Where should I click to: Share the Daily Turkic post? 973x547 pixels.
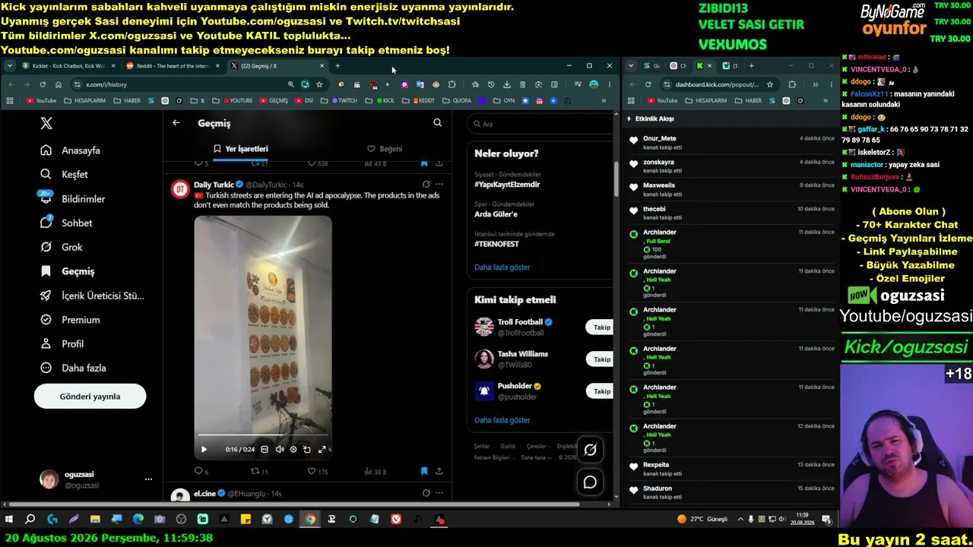tap(439, 472)
